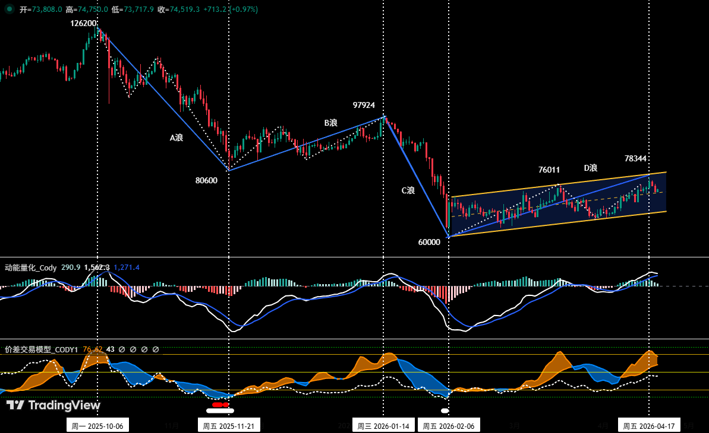Click the white dumbbell marker below the timeline

(x=220, y=410)
